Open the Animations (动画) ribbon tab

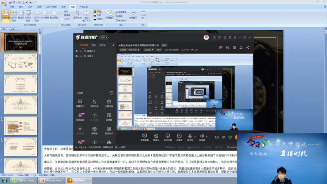(x=39, y=7)
